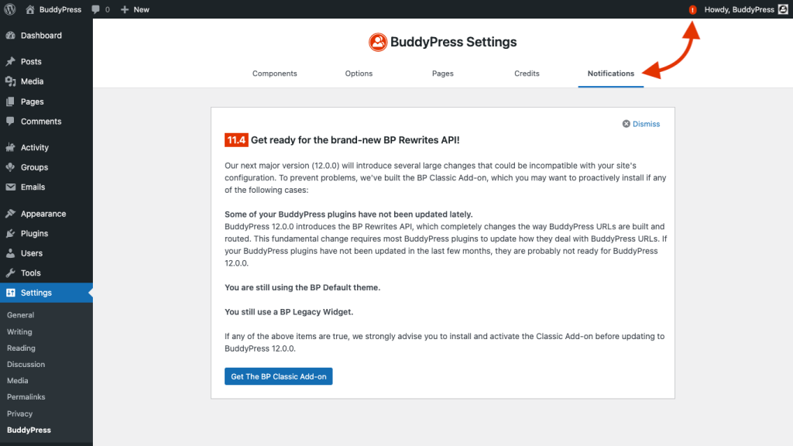Click the comment count 0 in admin bar
793x446 pixels.
(107, 9)
